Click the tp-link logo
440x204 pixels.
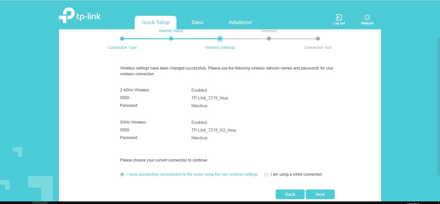(x=80, y=15)
